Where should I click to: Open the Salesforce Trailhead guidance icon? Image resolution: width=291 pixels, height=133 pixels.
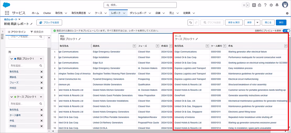coord(260,5)
